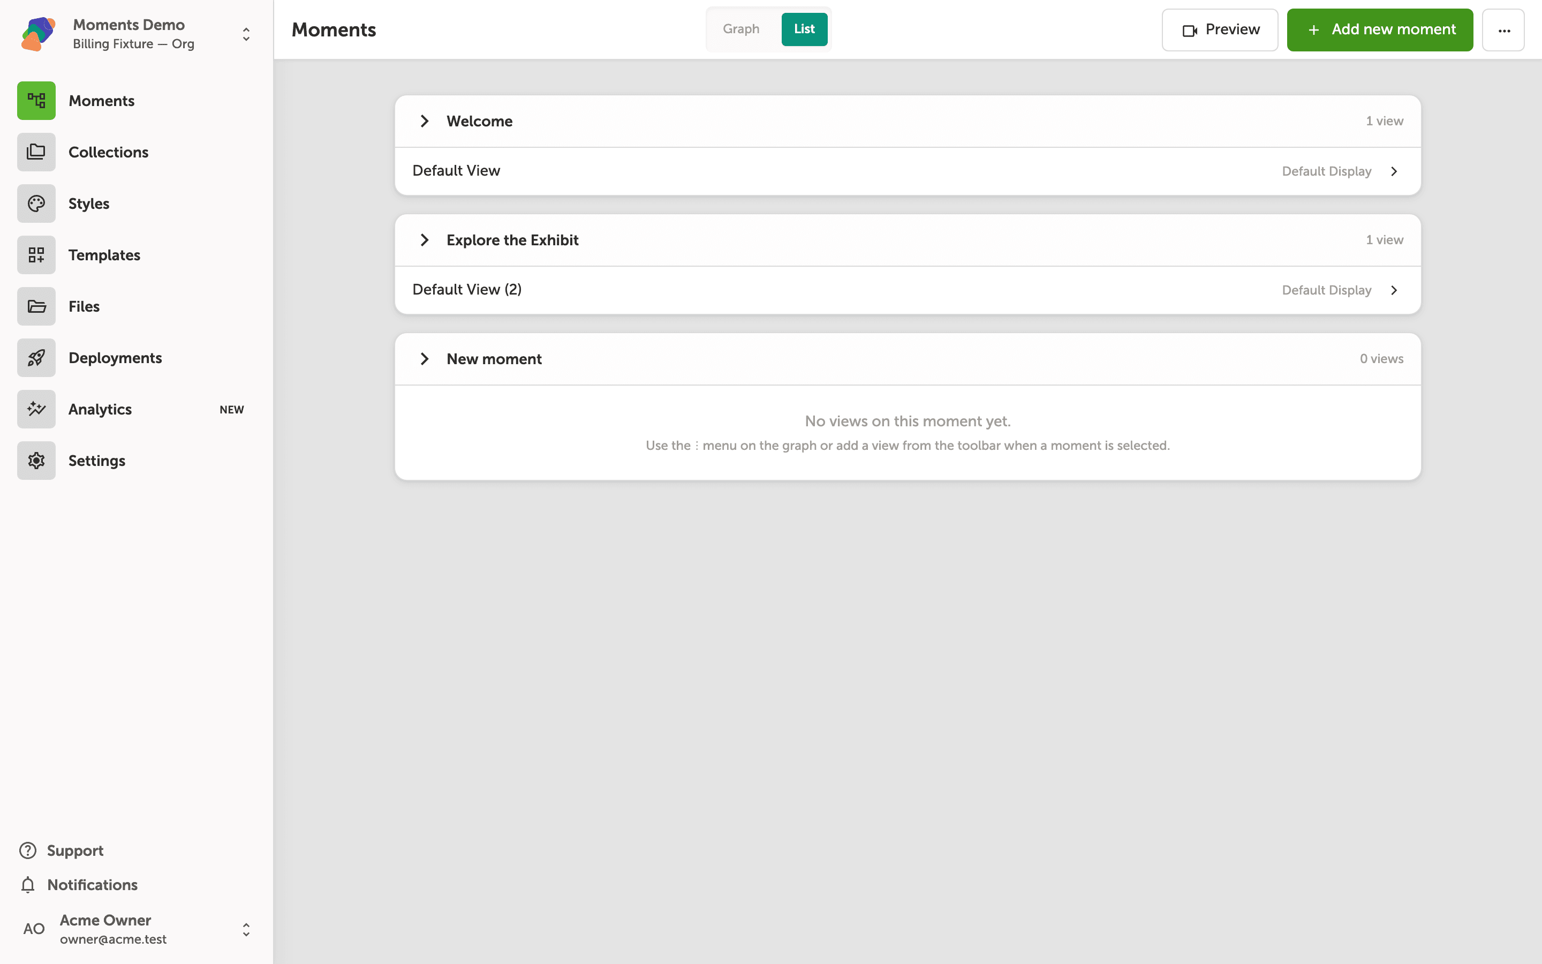The width and height of the screenshot is (1542, 964).
Task: Select the List view toggle
Action: 804,29
